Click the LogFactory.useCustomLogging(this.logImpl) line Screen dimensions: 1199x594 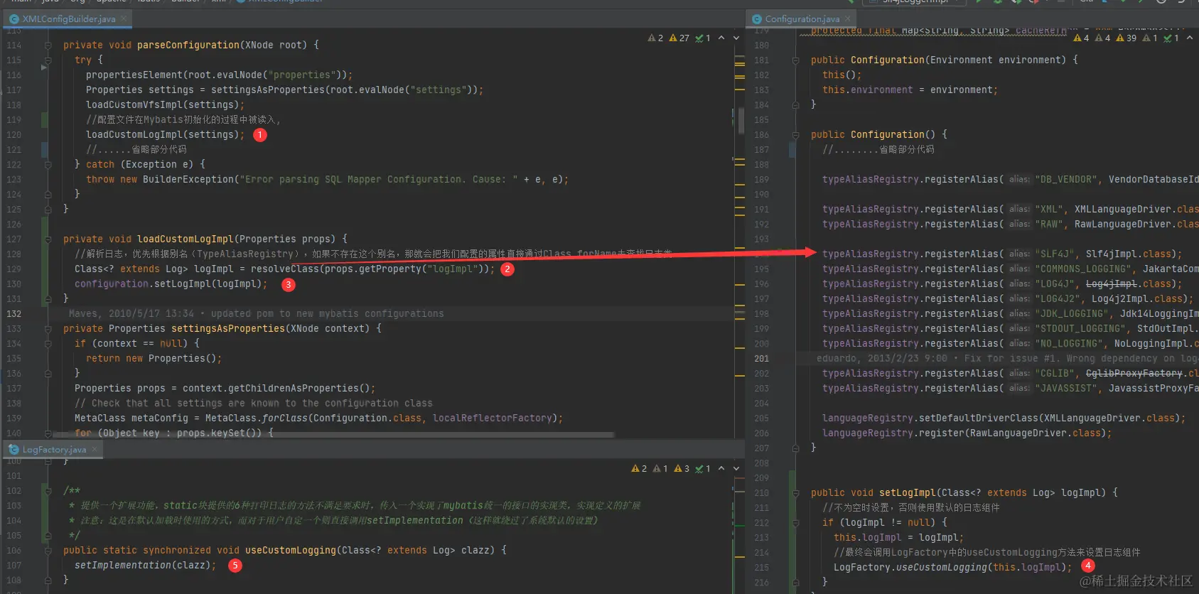pyautogui.click(x=952, y=567)
